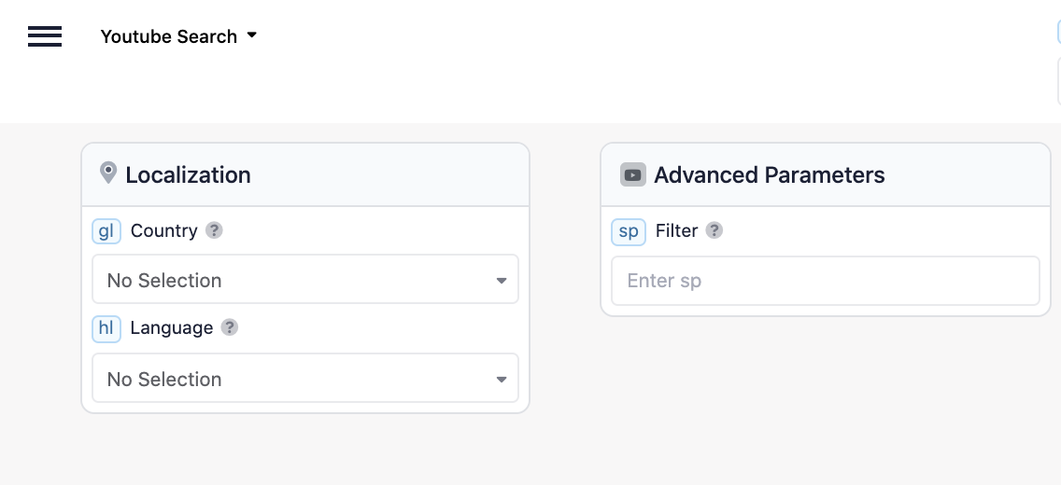1061x485 pixels.
Task: Click the sp parameter badge
Action: click(628, 231)
